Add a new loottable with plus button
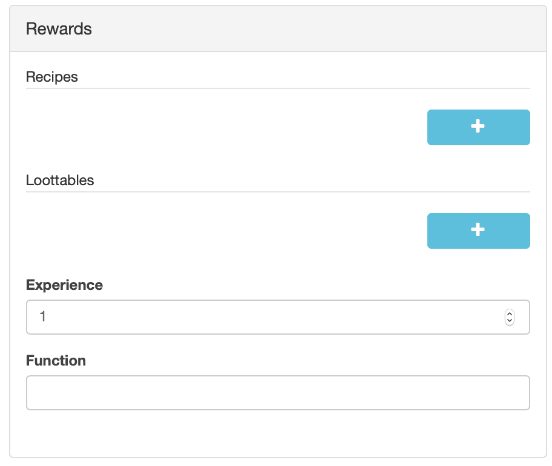The width and height of the screenshot is (552, 466). pyautogui.click(x=478, y=231)
